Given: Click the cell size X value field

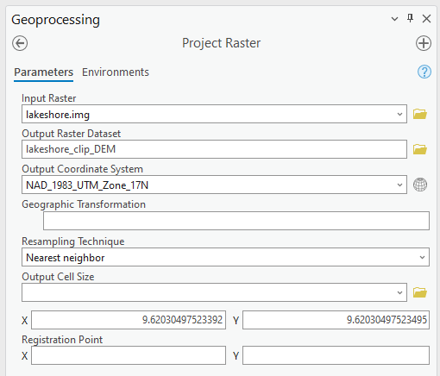Looking at the screenshot, I should 129,320.
